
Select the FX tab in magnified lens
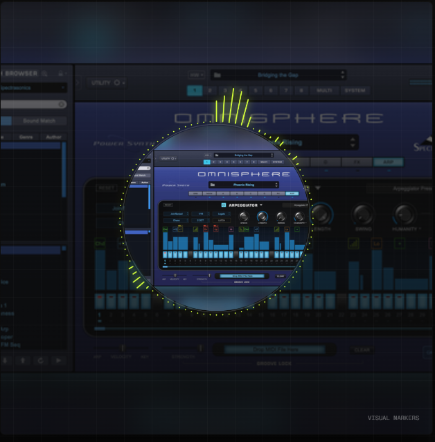[x=278, y=194]
